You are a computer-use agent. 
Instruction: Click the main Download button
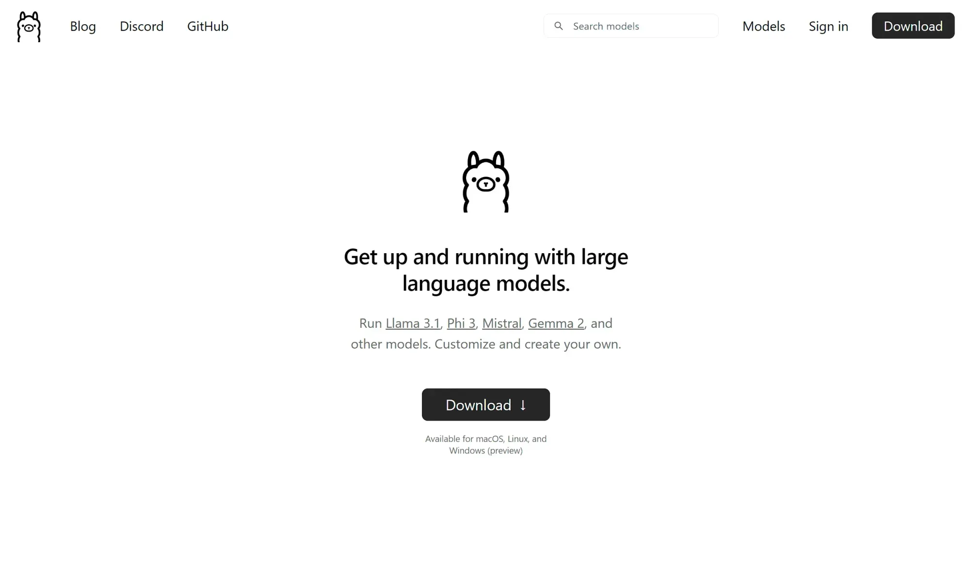(x=485, y=405)
